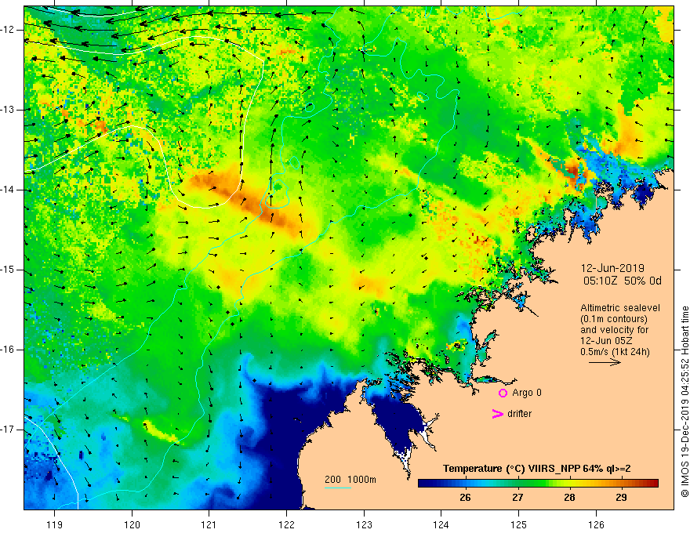Image resolution: width=690 pixels, height=533 pixels.
Task: Click the cyan bathymetry legend line
Action: point(338,488)
